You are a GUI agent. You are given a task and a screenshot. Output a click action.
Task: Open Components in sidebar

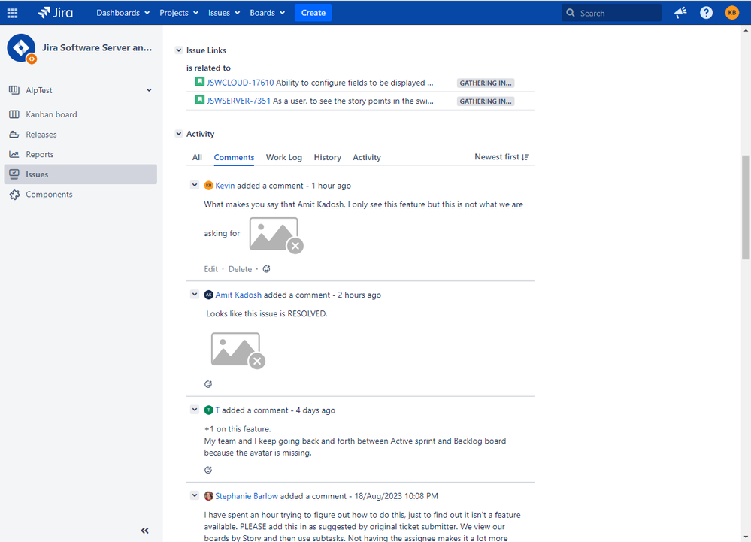point(80,195)
